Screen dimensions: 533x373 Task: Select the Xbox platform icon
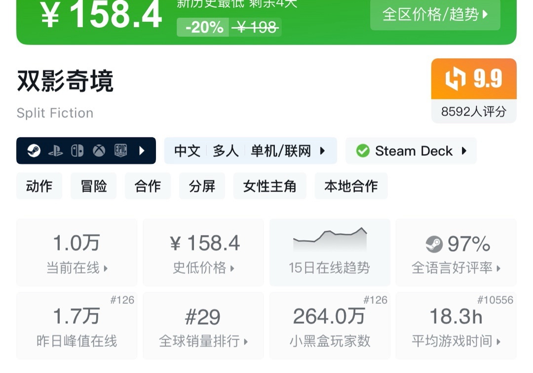(x=99, y=150)
